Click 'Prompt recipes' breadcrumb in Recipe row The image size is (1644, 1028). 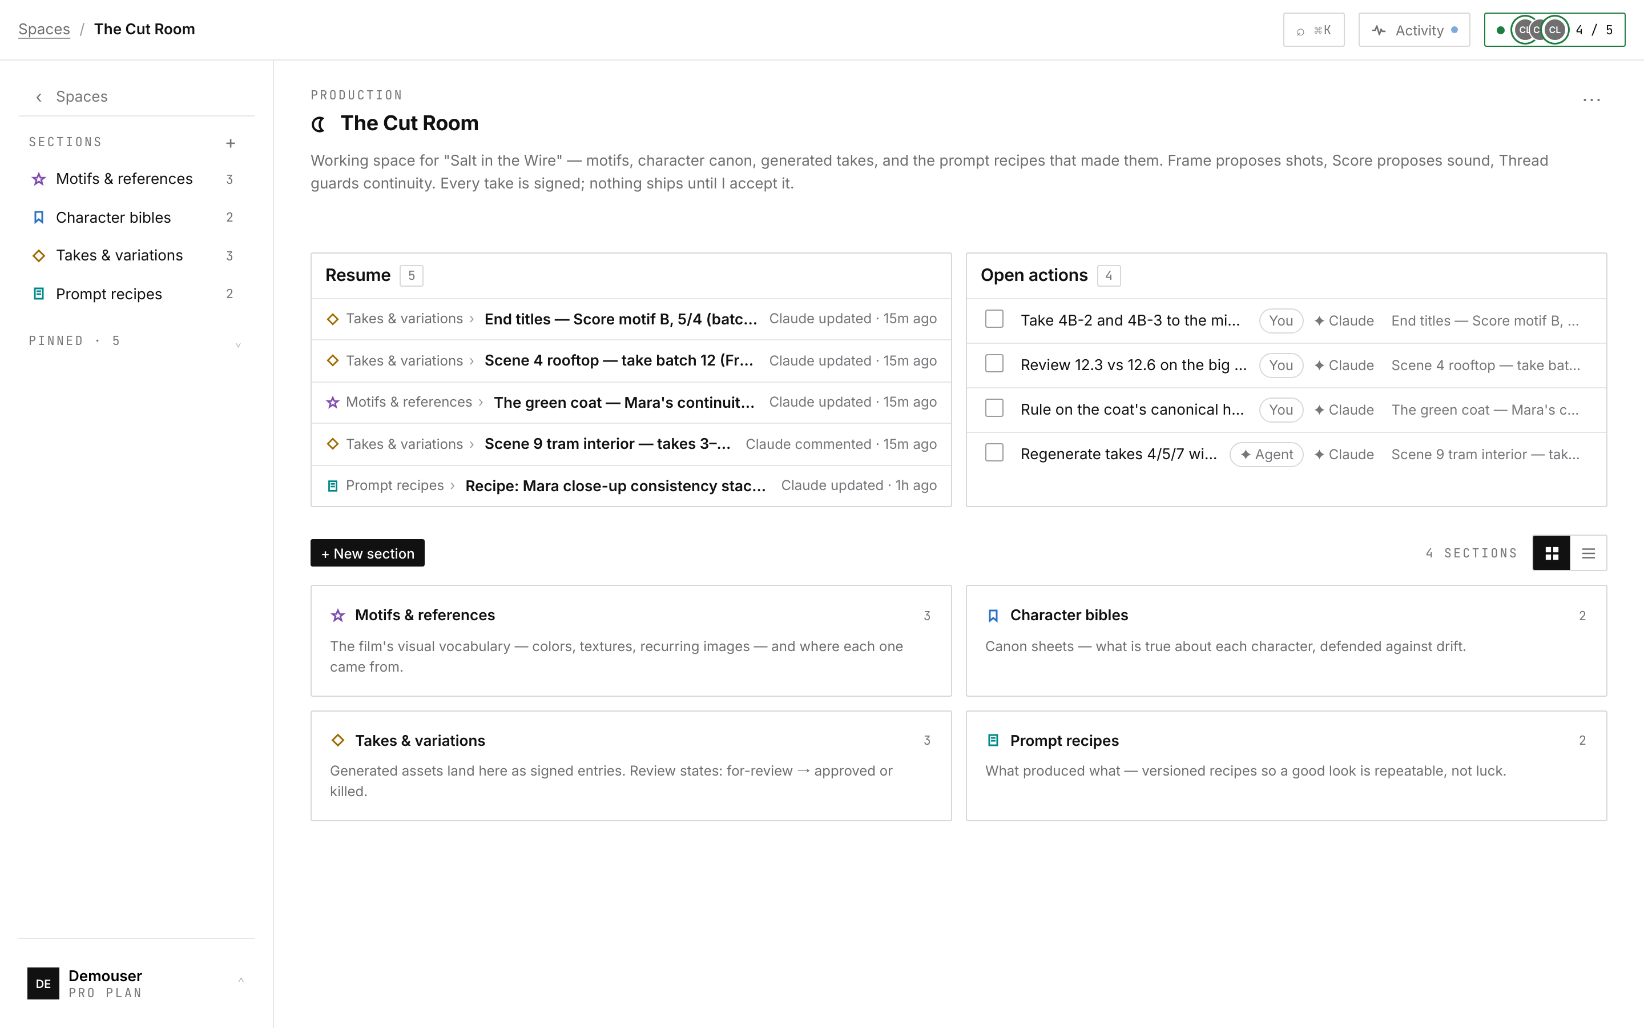394,485
